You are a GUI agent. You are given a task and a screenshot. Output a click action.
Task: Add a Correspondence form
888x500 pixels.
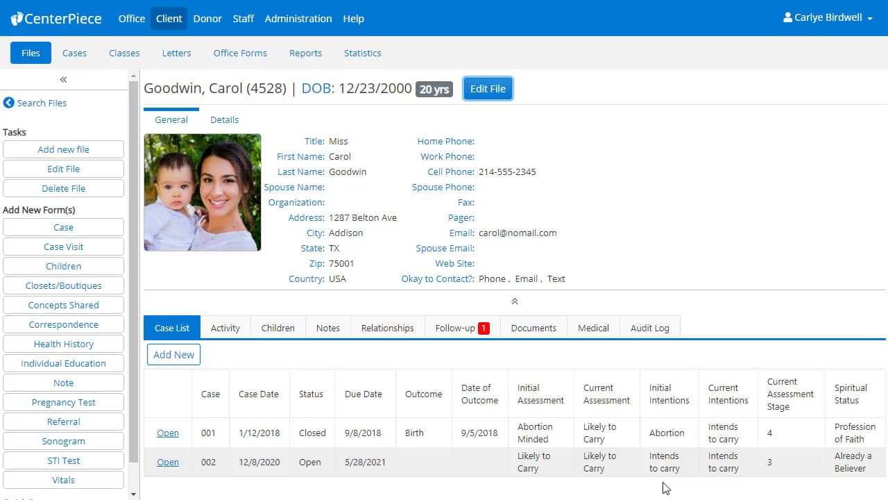coord(63,324)
